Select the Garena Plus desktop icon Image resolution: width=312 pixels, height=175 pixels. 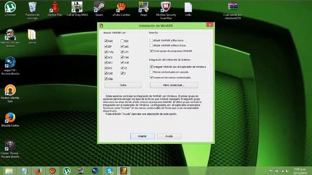click(x=55, y=9)
